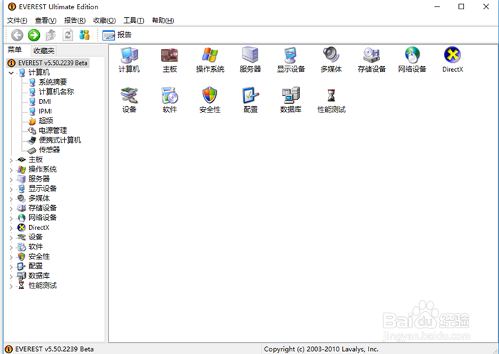This screenshot has width=499, height=354.
Task: Expand the 性能测试 tree node
Action: coord(11,286)
